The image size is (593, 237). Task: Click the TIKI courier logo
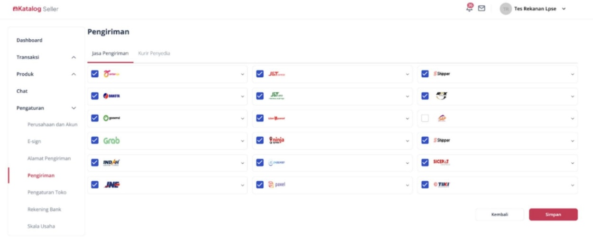pyautogui.click(x=441, y=184)
